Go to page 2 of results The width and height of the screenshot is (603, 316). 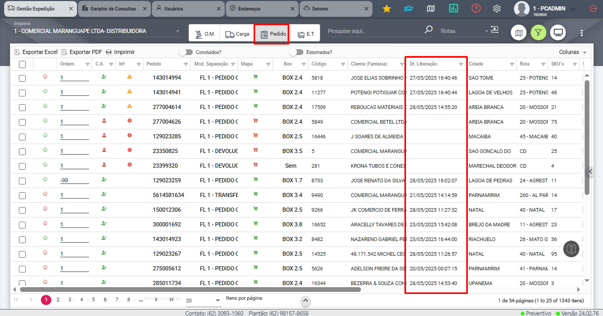pos(58,299)
